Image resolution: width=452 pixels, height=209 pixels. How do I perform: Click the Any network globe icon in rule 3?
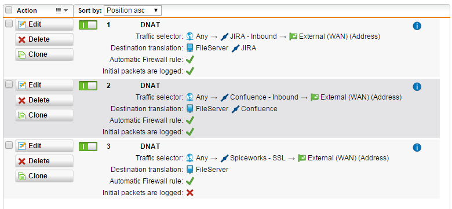(x=189, y=157)
